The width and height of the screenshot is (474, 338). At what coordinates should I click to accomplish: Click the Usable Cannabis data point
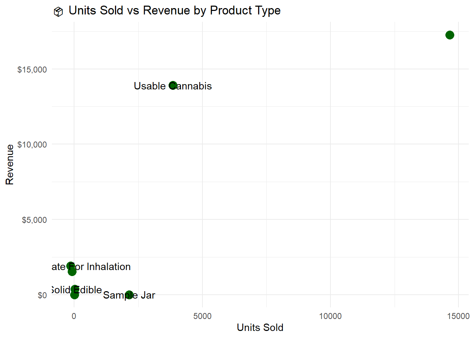pos(173,85)
